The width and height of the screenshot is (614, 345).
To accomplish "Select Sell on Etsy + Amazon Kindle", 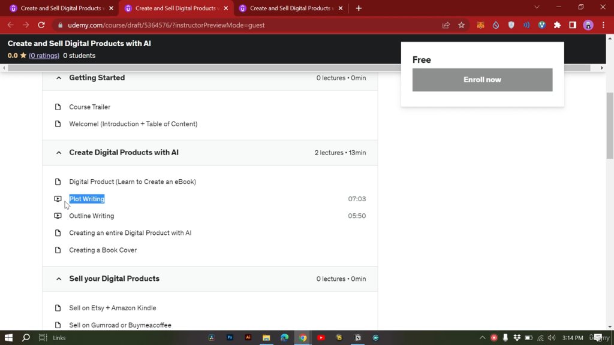I will pyautogui.click(x=113, y=308).
